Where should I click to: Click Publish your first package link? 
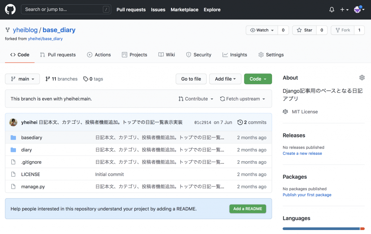tap(307, 195)
